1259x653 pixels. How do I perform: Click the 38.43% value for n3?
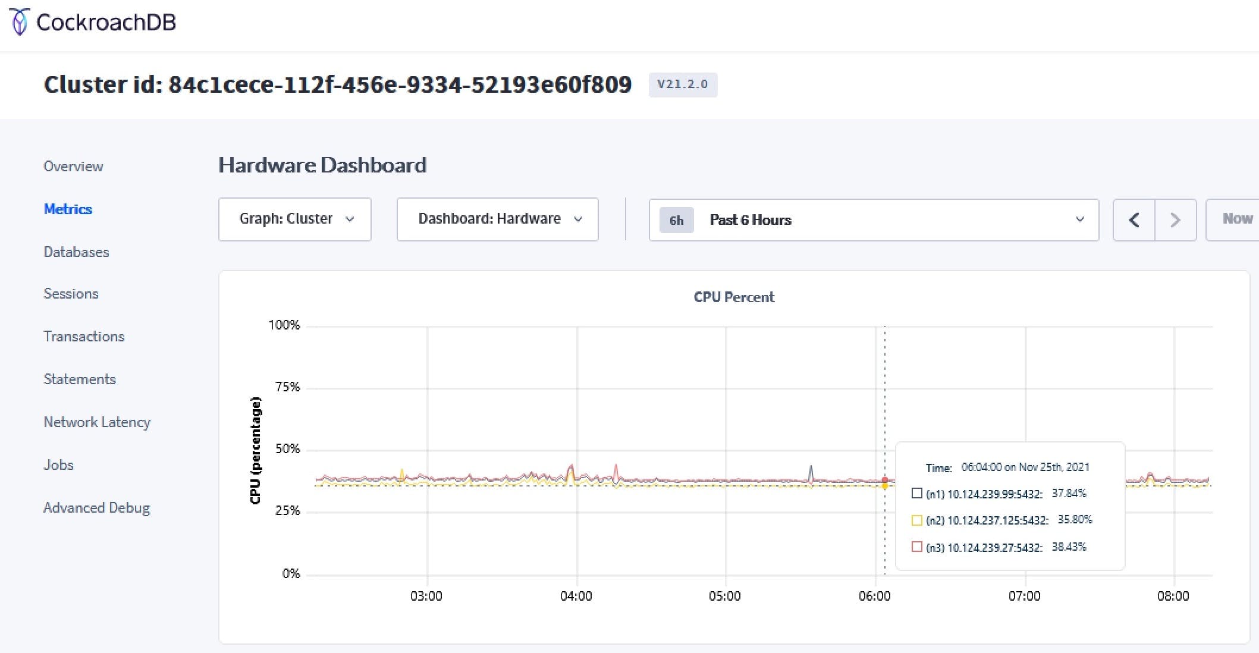1069,547
